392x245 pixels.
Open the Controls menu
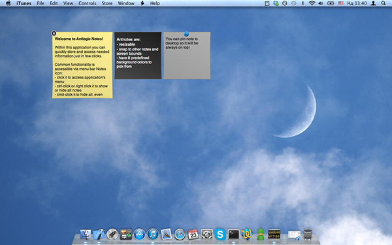88,3
